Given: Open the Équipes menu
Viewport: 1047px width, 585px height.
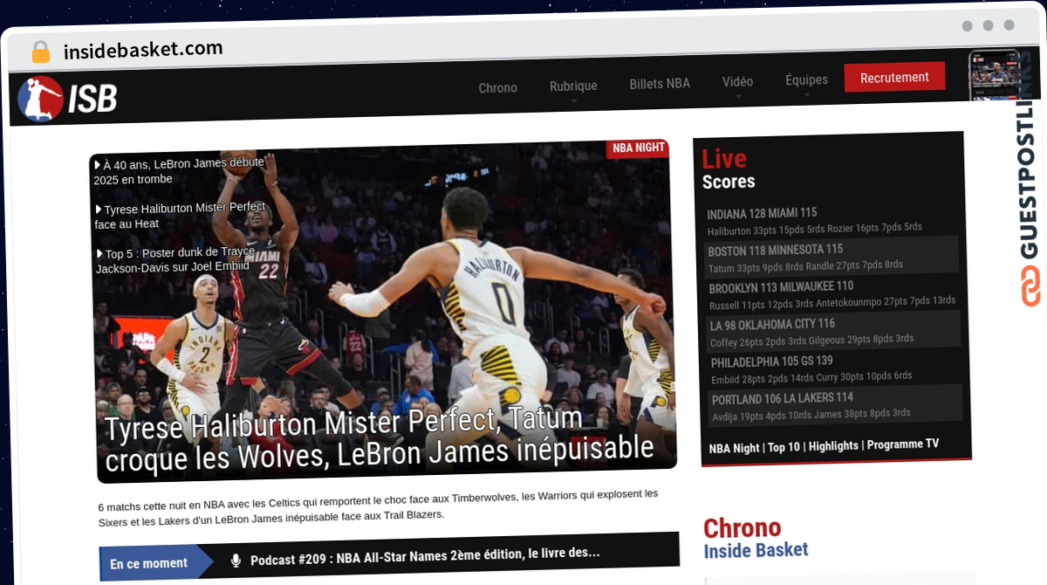Looking at the screenshot, I should coord(806,79).
